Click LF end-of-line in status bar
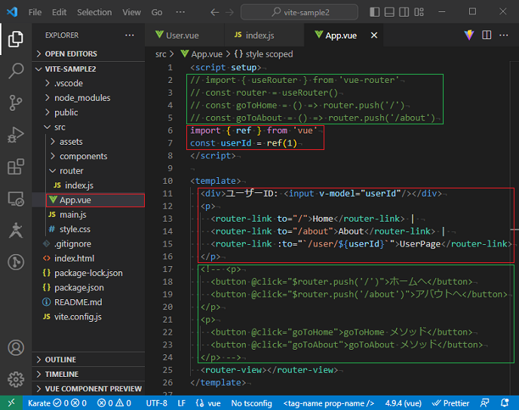519x410 pixels. [x=181, y=403]
